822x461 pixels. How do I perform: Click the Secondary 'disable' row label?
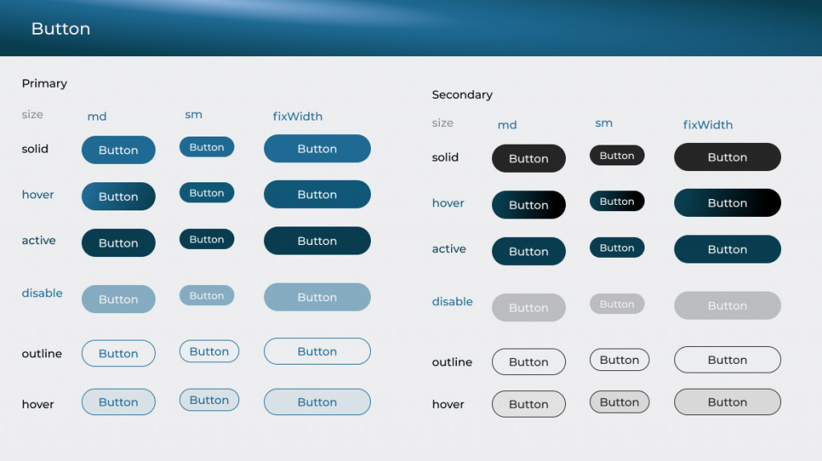point(453,301)
